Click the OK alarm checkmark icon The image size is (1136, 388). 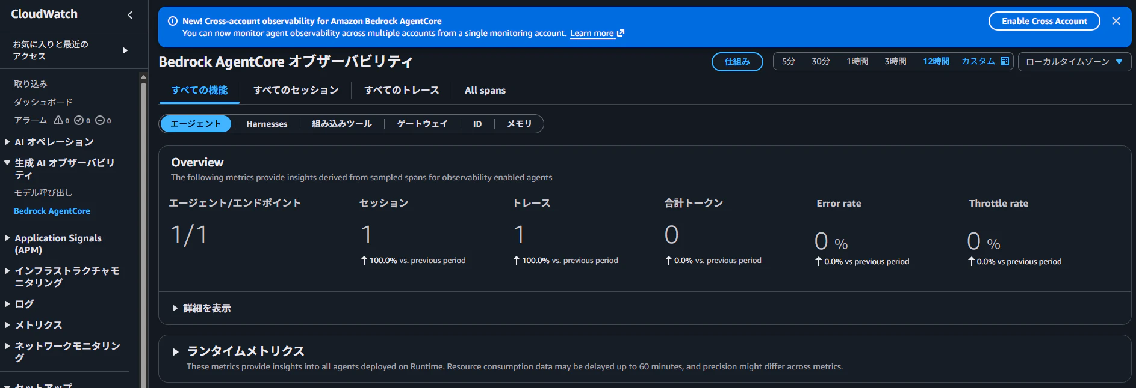(79, 120)
